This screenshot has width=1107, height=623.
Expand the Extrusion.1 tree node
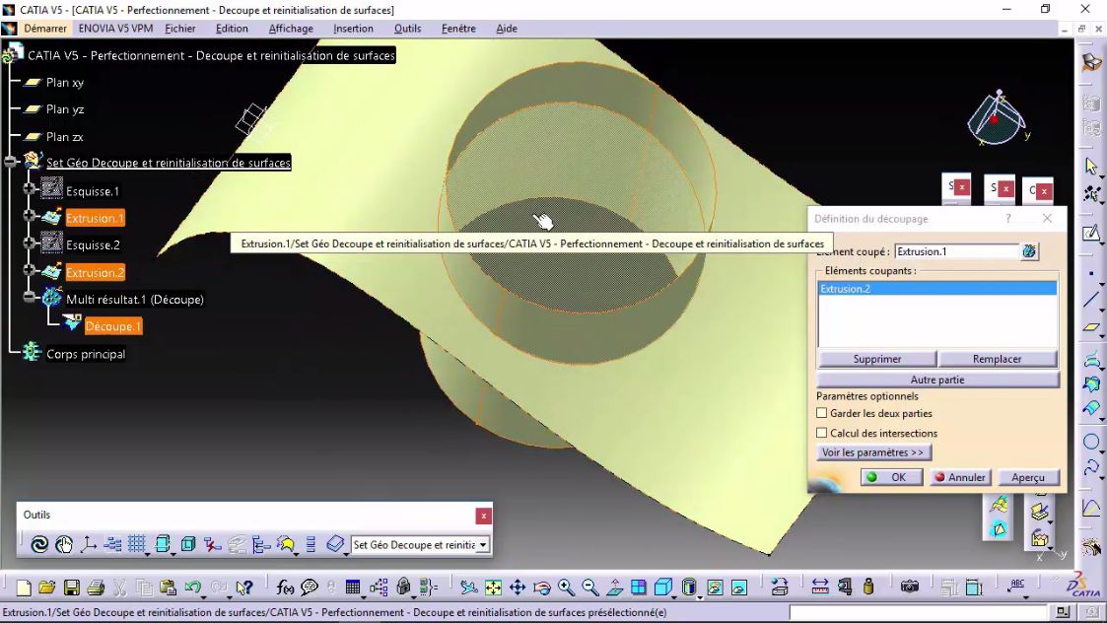pyautogui.click(x=29, y=216)
